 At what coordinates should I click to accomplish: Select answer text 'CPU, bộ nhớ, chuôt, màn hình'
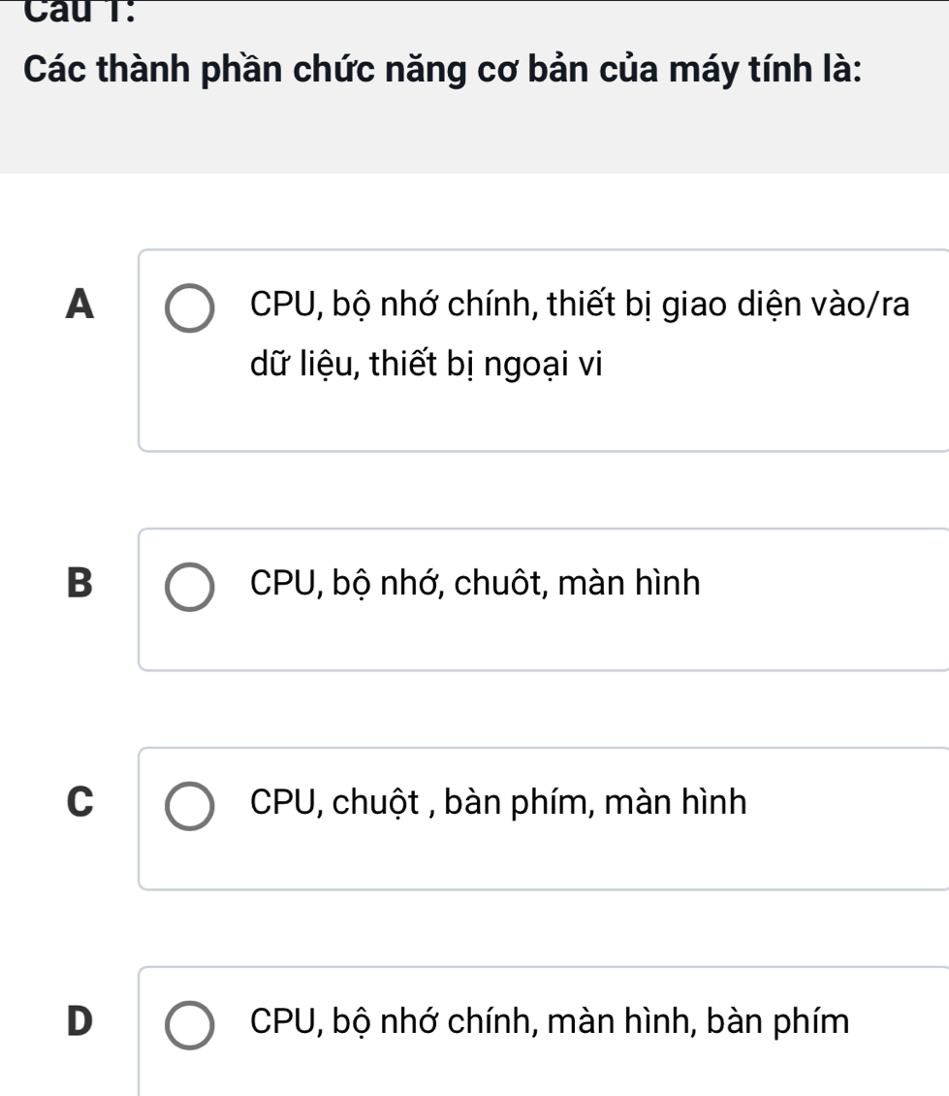(x=475, y=584)
